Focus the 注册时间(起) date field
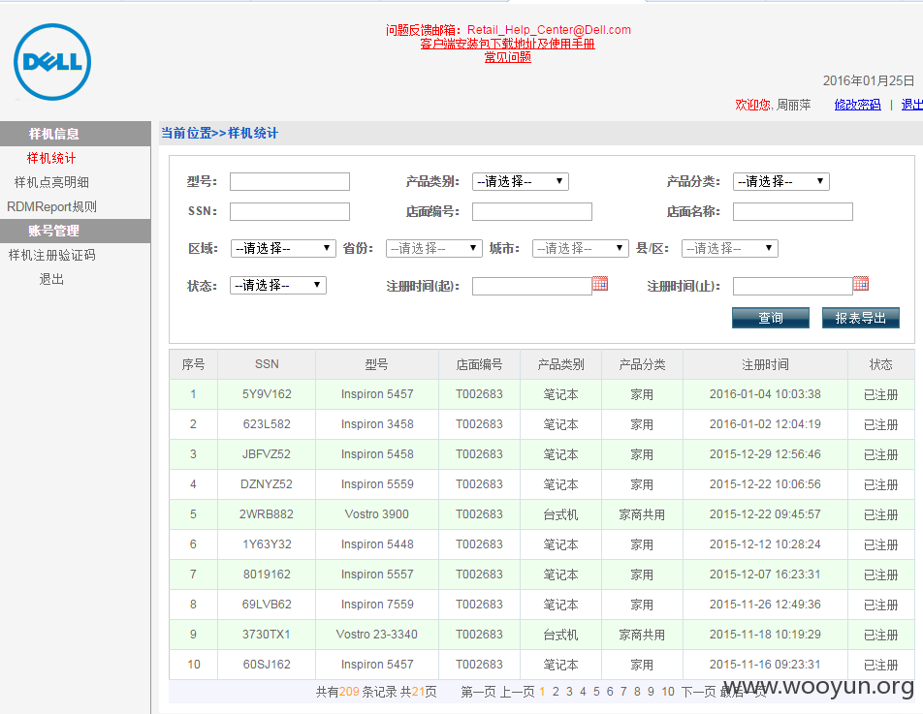This screenshot has height=714, width=923. tap(532, 287)
